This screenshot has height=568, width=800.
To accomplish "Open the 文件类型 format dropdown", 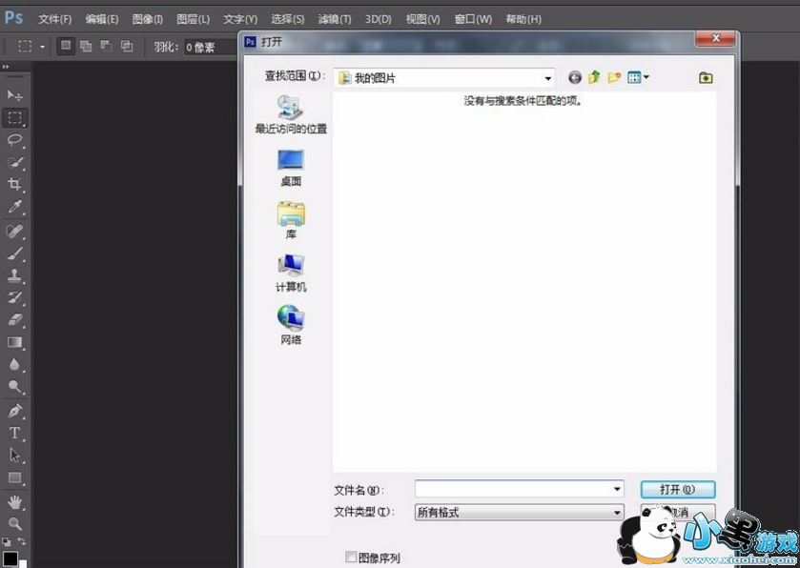I will [x=617, y=513].
